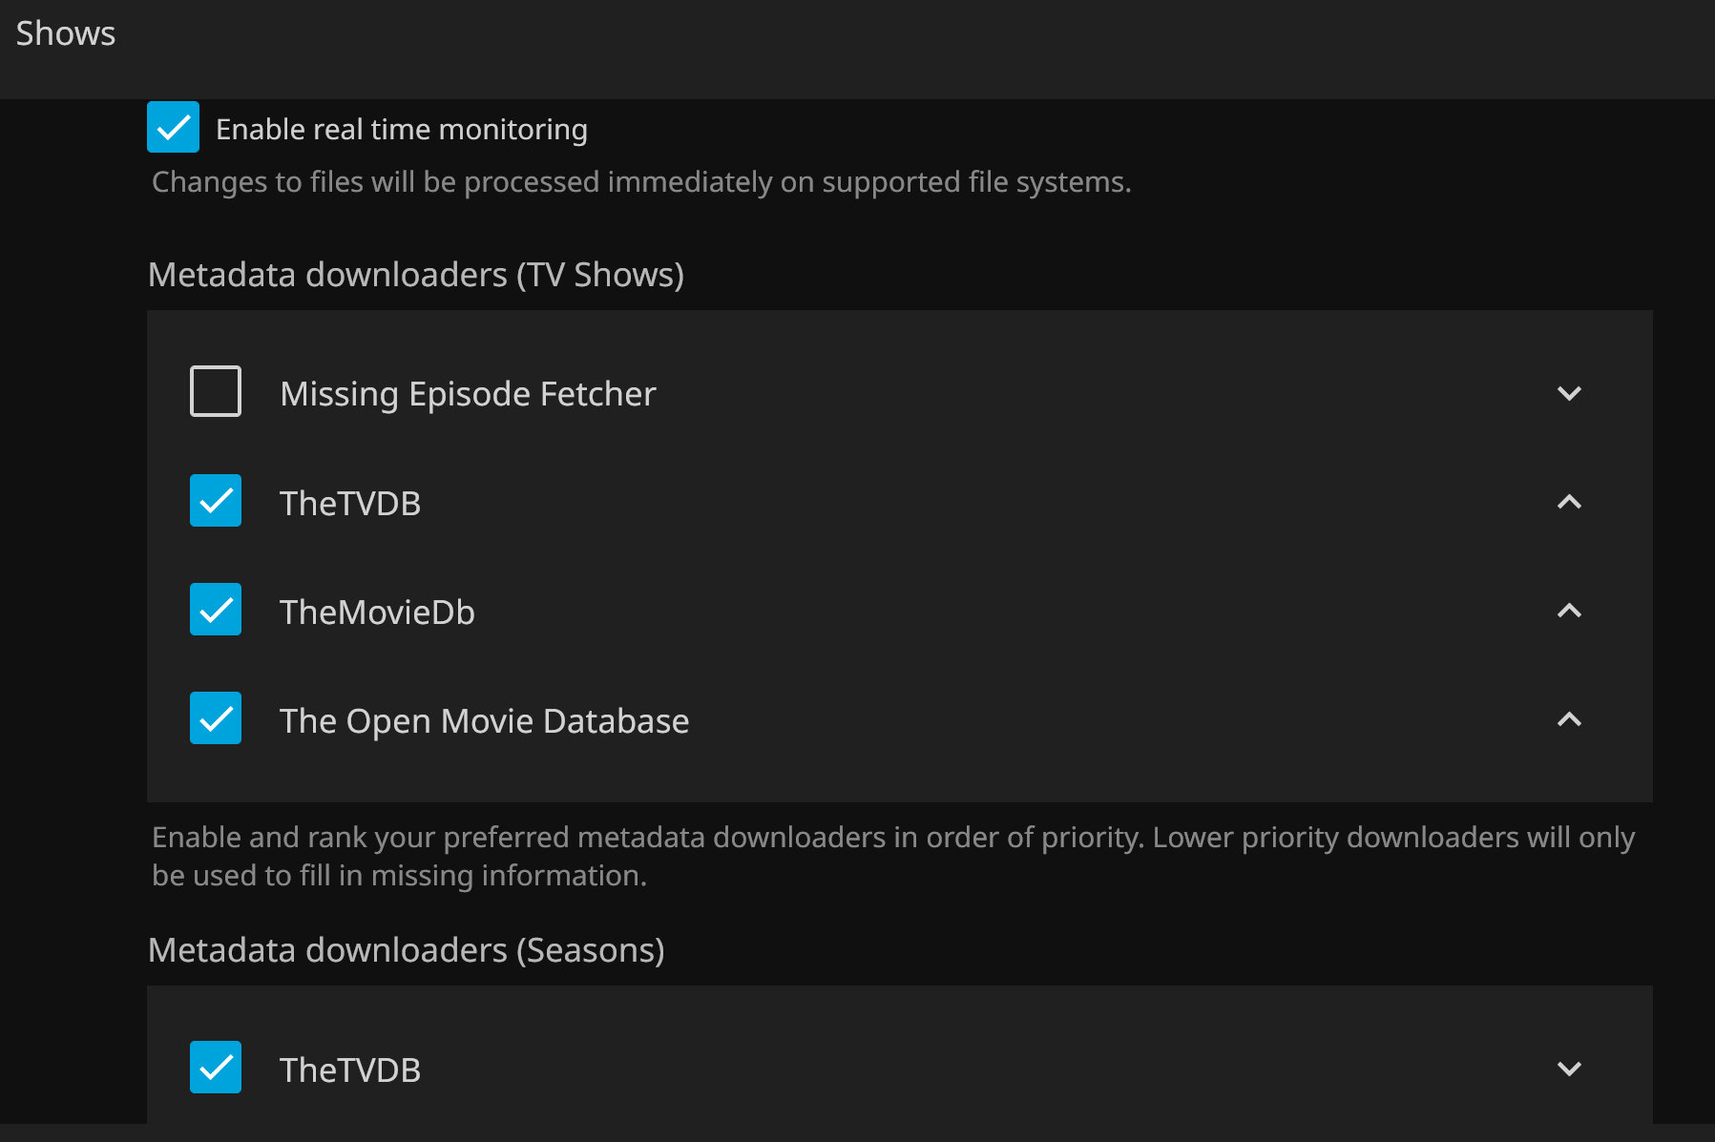Click the Enable real time monitoring label
Viewport: 1715px width, 1142px height.
[401, 129]
